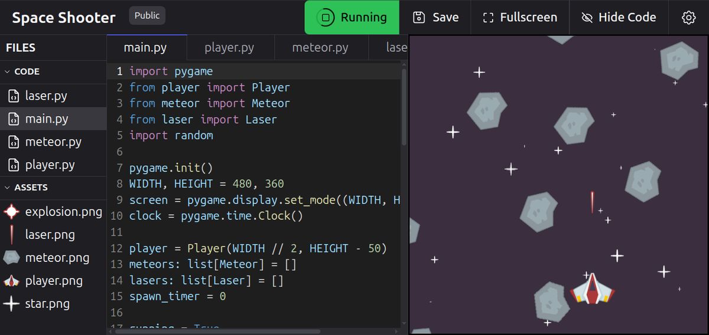Click the vertical scrollbar of the code editor
Viewport: 709px width, 335px height.
404,106
